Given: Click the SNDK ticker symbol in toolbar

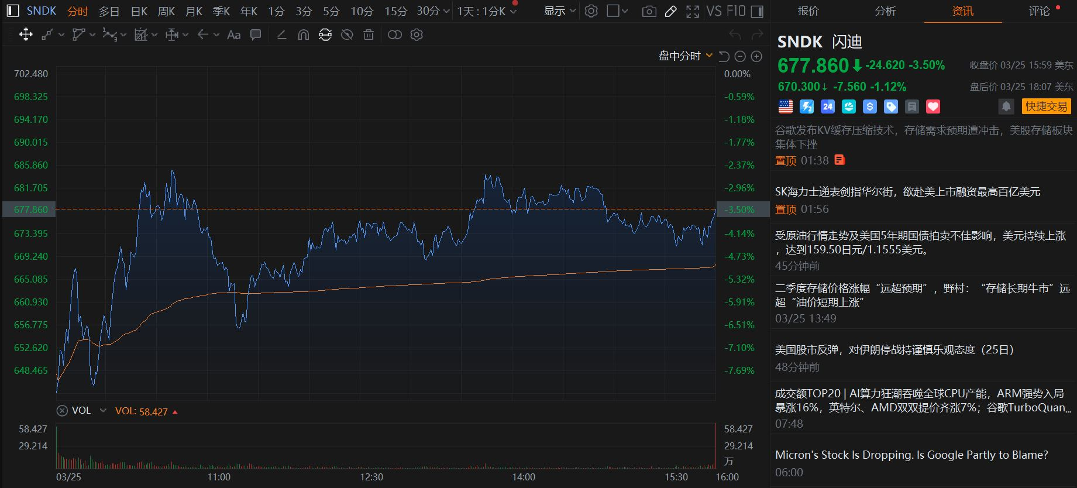Looking at the screenshot, I should click(x=42, y=11).
